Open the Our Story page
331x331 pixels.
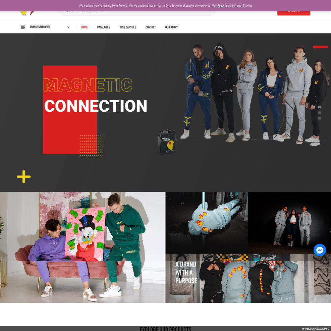pos(171,27)
